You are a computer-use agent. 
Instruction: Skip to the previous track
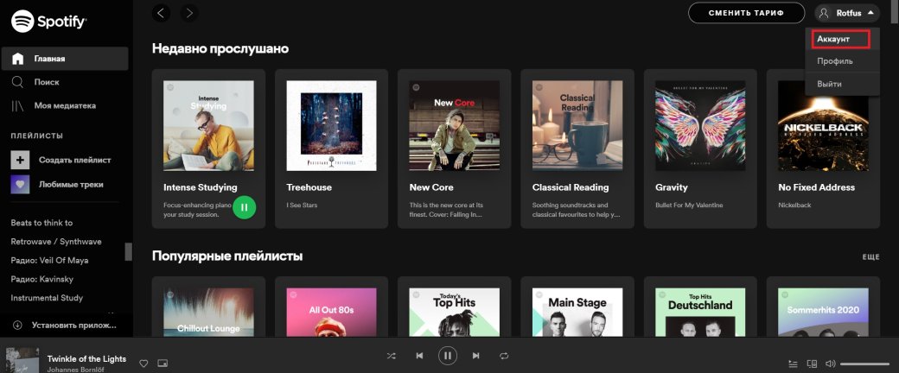tap(419, 356)
